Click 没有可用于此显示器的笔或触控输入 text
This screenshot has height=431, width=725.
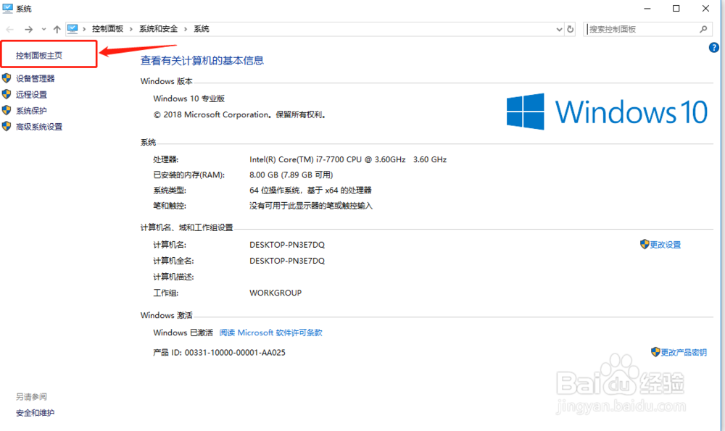pyautogui.click(x=311, y=206)
